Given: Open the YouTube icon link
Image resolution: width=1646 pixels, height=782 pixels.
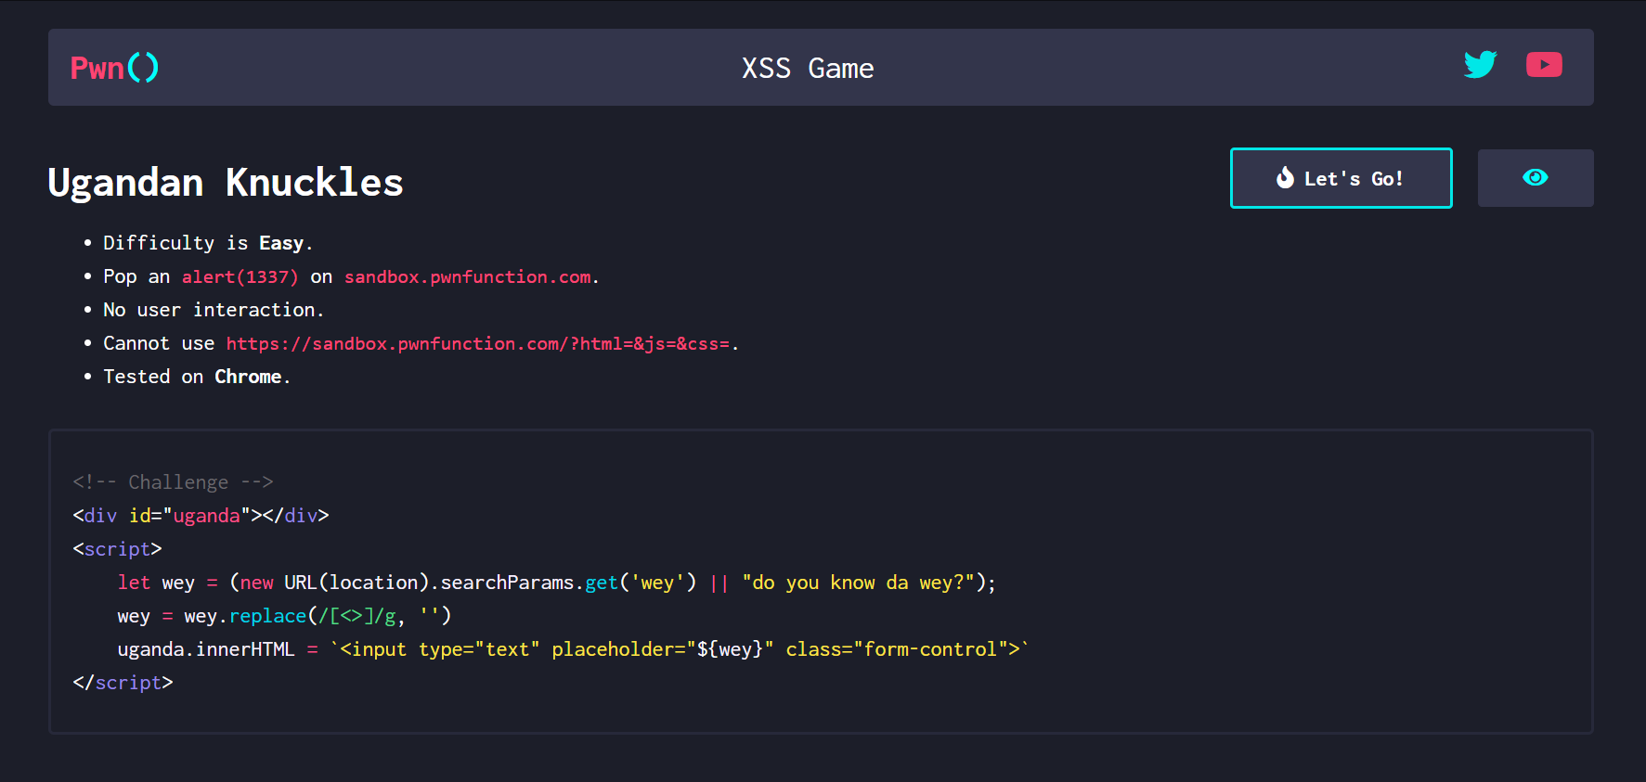Looking at the screenshot, I should pos(1544,65).
